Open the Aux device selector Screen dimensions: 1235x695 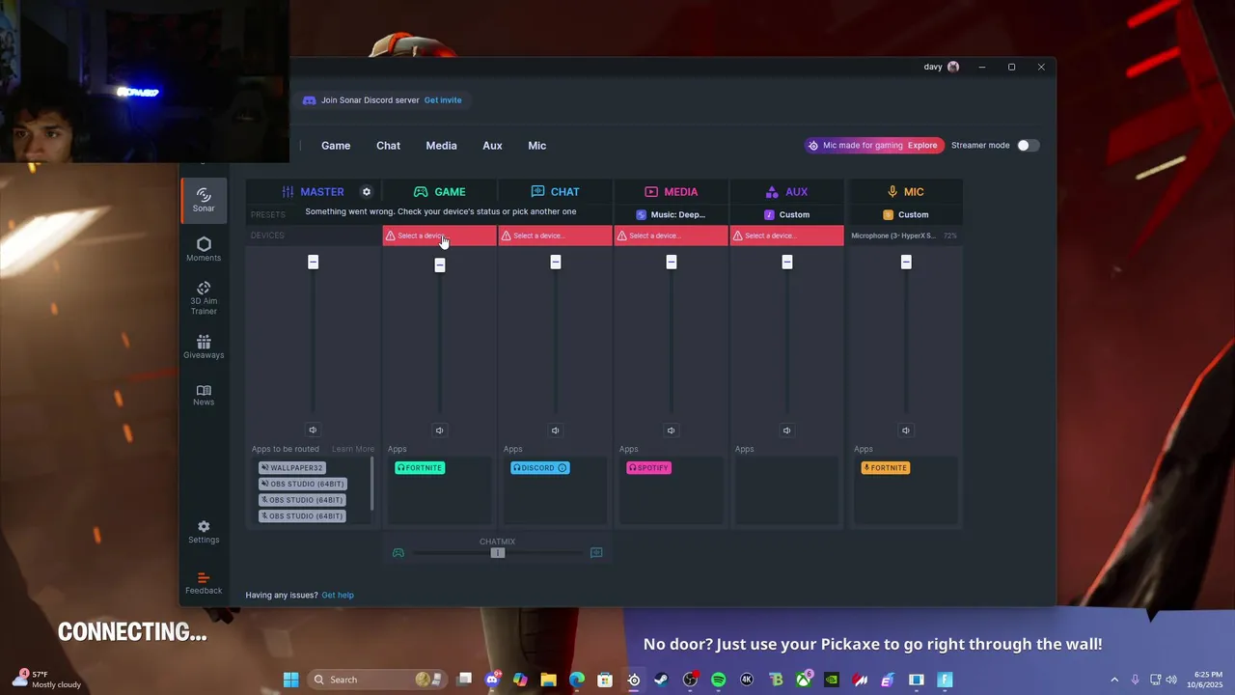(x=786, y=236)
